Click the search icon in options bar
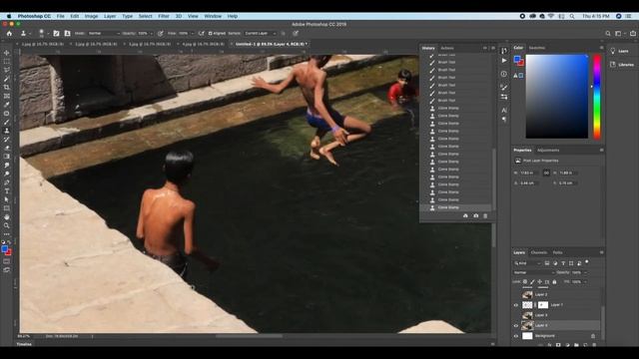Screen dimensions: 639x359 coord(608,33)
